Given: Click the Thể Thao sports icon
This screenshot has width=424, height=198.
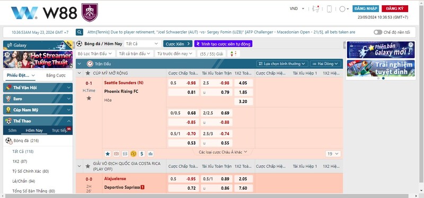Looking at the screenshot, I should coord(8,121).
